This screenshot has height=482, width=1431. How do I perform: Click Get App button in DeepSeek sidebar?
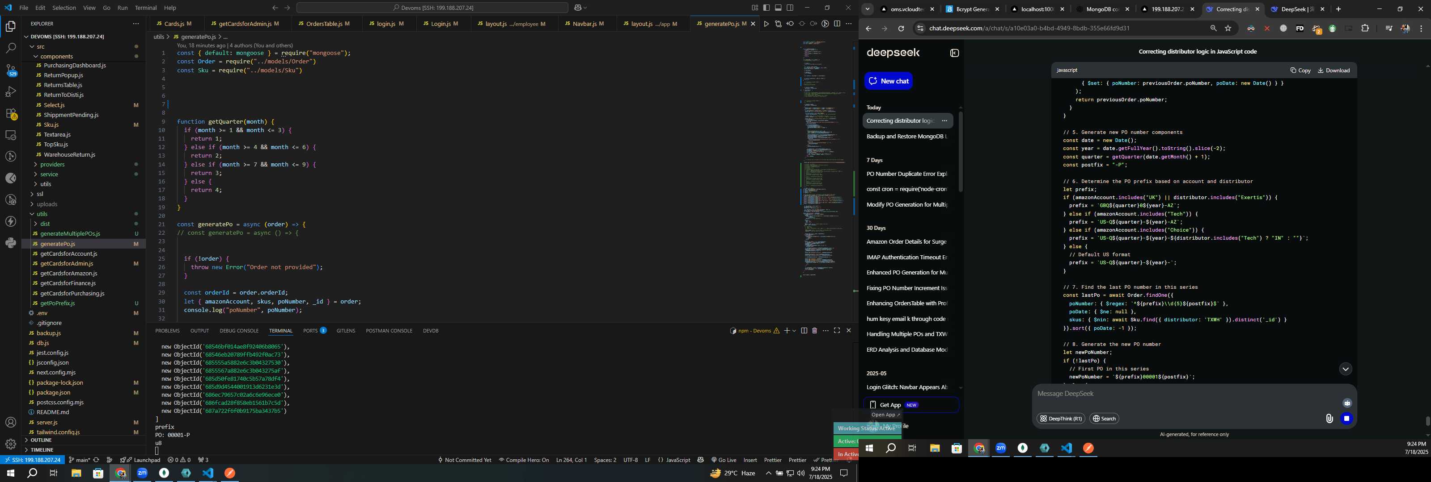click(x=911, y=405)
